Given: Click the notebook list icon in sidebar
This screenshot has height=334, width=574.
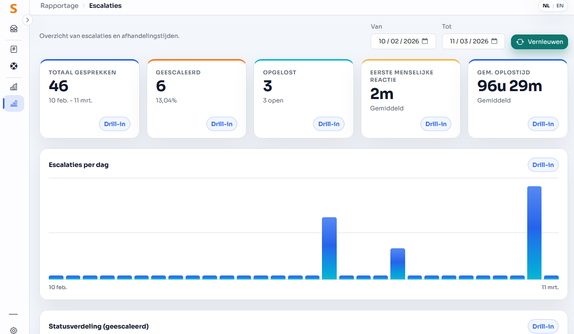Looking at the screenshot, I should coord(14,49).
